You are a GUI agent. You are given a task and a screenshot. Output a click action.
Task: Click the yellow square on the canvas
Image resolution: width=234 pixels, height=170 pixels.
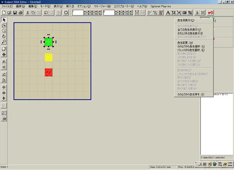[x=49, y=57]
